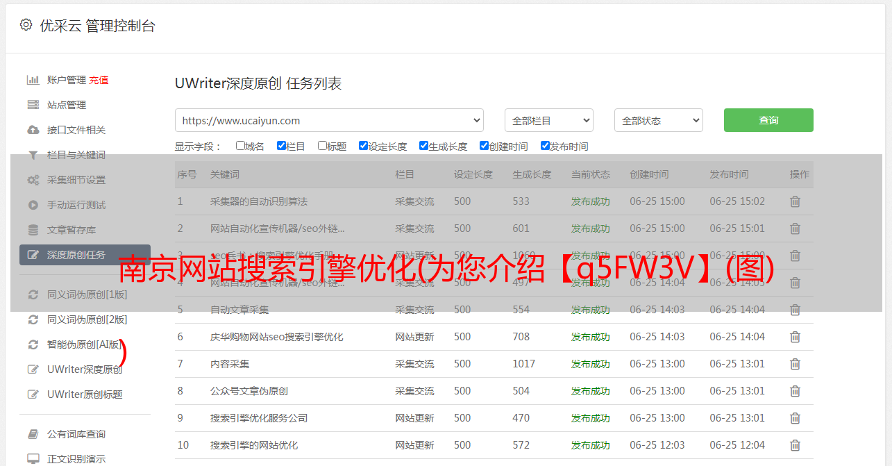Screen dimensions: 892x466
Task: Uncheck the 设定长度 checkbox
Action: pos(363,146)
